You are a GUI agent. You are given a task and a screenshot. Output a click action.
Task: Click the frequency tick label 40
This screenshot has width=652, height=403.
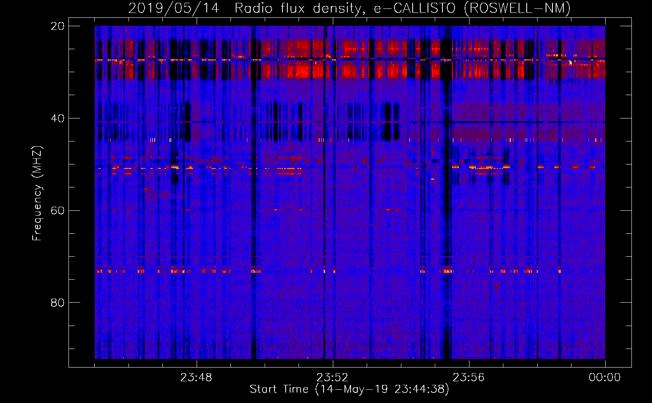(x=57, y=118)
